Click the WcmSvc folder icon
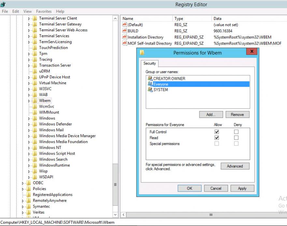The image size is (287, 226). point(35,106)
